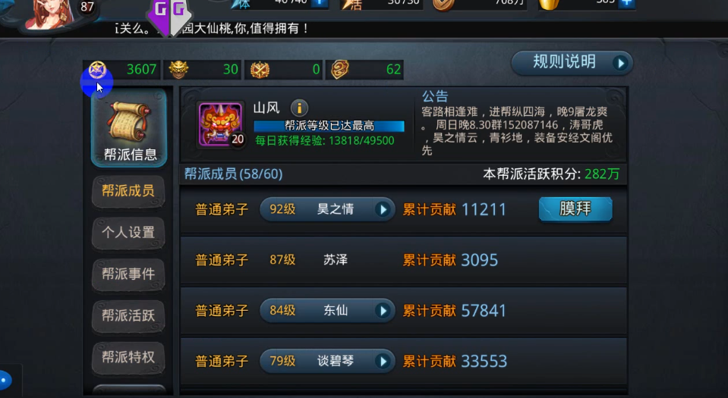Open 规则说明 rules button

point(572,62)
